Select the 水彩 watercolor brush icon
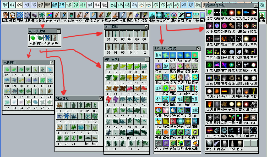The image size is (267, 157). [x=56, y=15]
